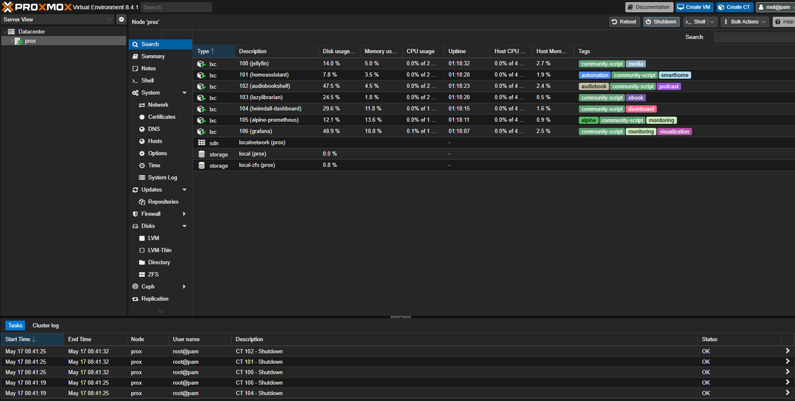Open the DNS settings page
This screenshot has width=795, height=401.
(153, 129)
